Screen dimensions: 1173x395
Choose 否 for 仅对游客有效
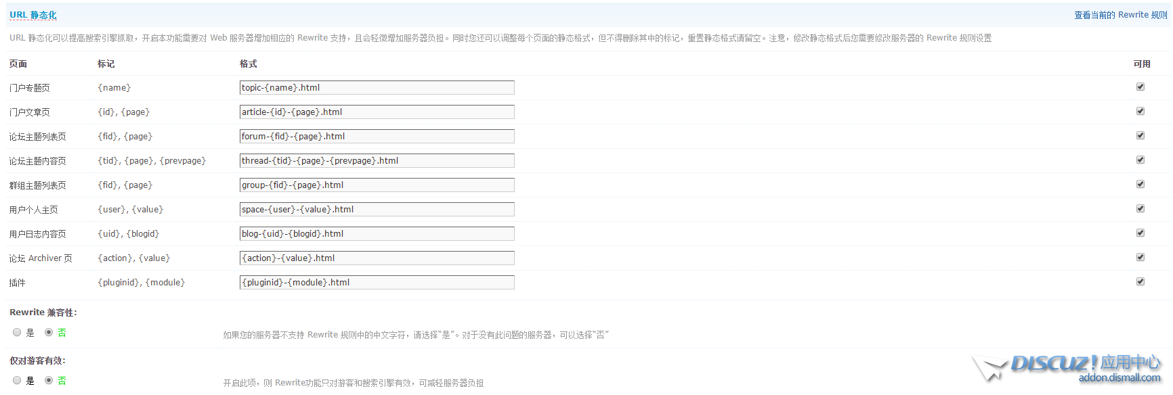pyautogui.click(x=49, y=380)
